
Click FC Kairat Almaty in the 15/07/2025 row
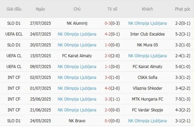coord(77,56)
